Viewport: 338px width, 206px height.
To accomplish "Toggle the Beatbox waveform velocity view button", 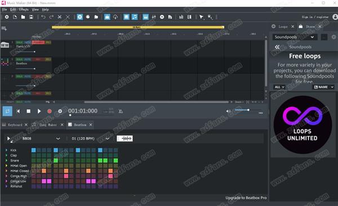I will (x=125, y=138).
